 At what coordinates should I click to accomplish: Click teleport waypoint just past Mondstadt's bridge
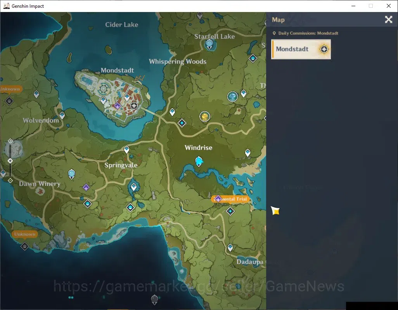coord(172,112)
